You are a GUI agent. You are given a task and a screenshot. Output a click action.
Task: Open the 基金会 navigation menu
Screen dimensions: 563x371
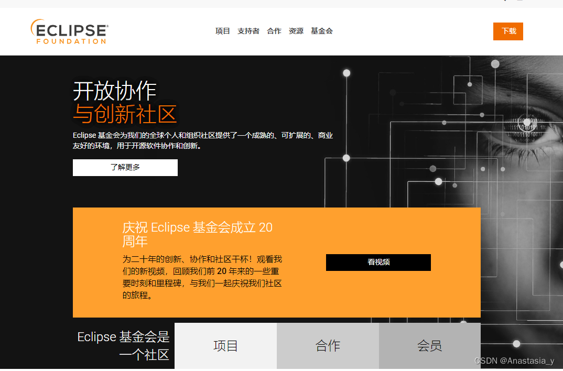(322, 31)
